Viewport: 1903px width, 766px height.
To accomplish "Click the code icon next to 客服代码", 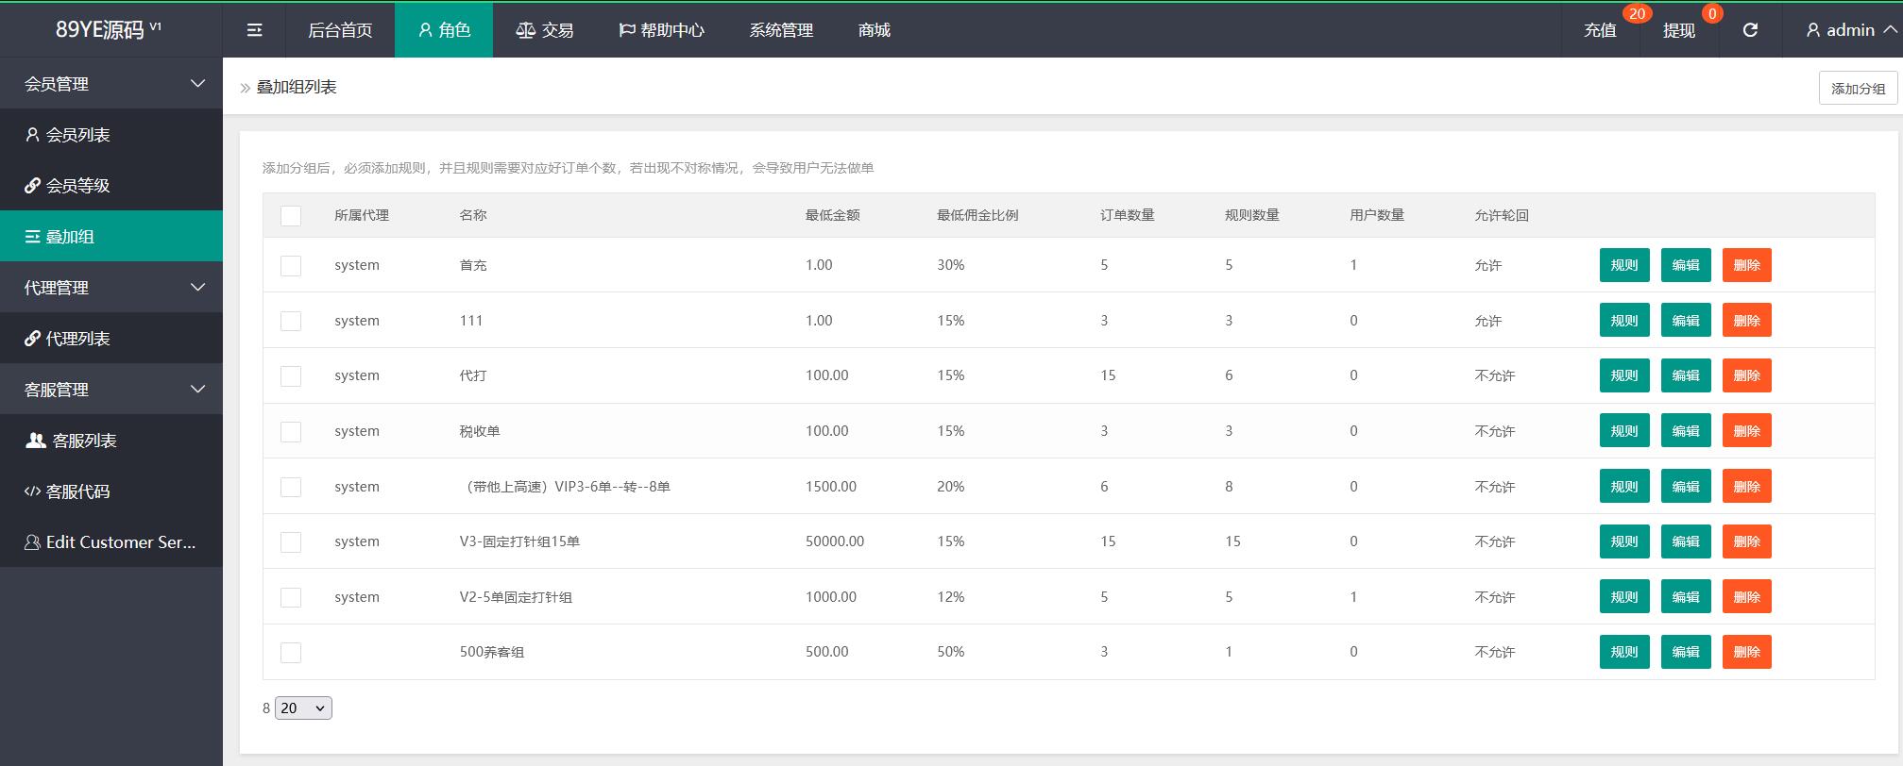I will 32,491.
